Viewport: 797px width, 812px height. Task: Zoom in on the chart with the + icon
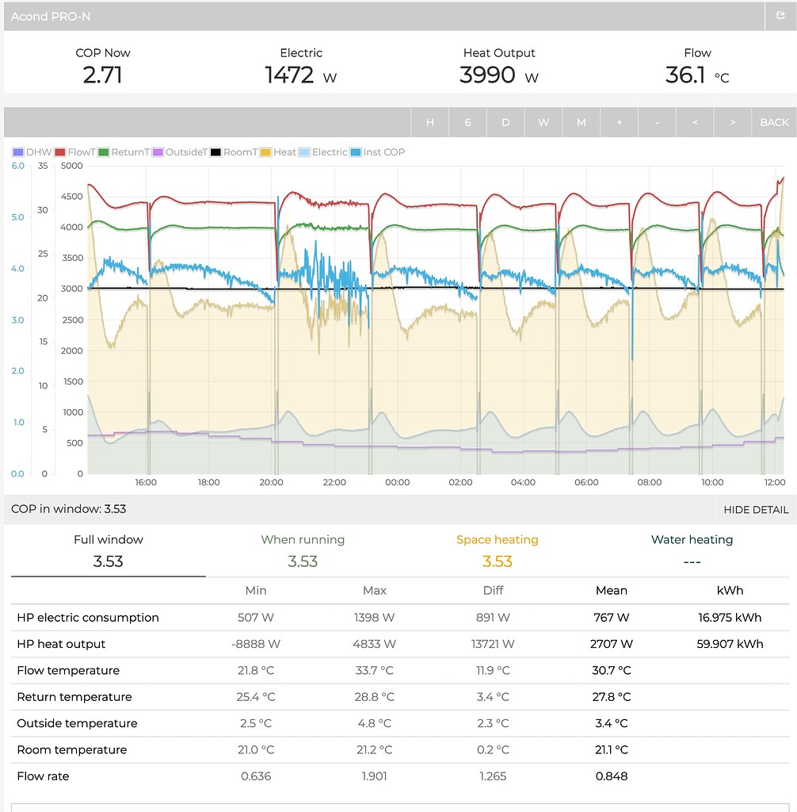click(x=619, y=122)
